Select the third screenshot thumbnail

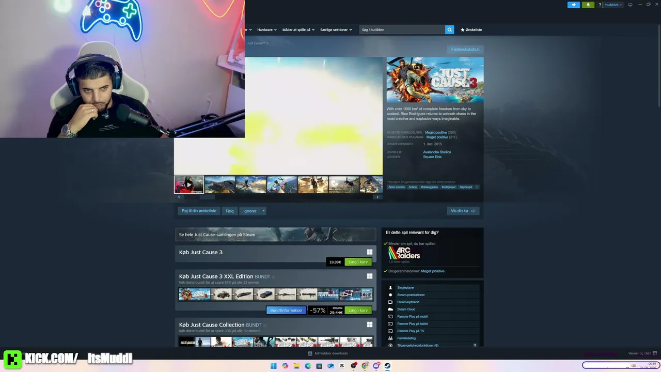click(251, 184)
